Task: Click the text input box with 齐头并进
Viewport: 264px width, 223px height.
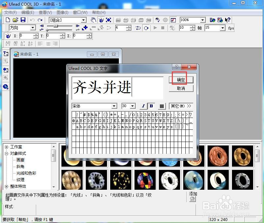Action: (118, 88)
